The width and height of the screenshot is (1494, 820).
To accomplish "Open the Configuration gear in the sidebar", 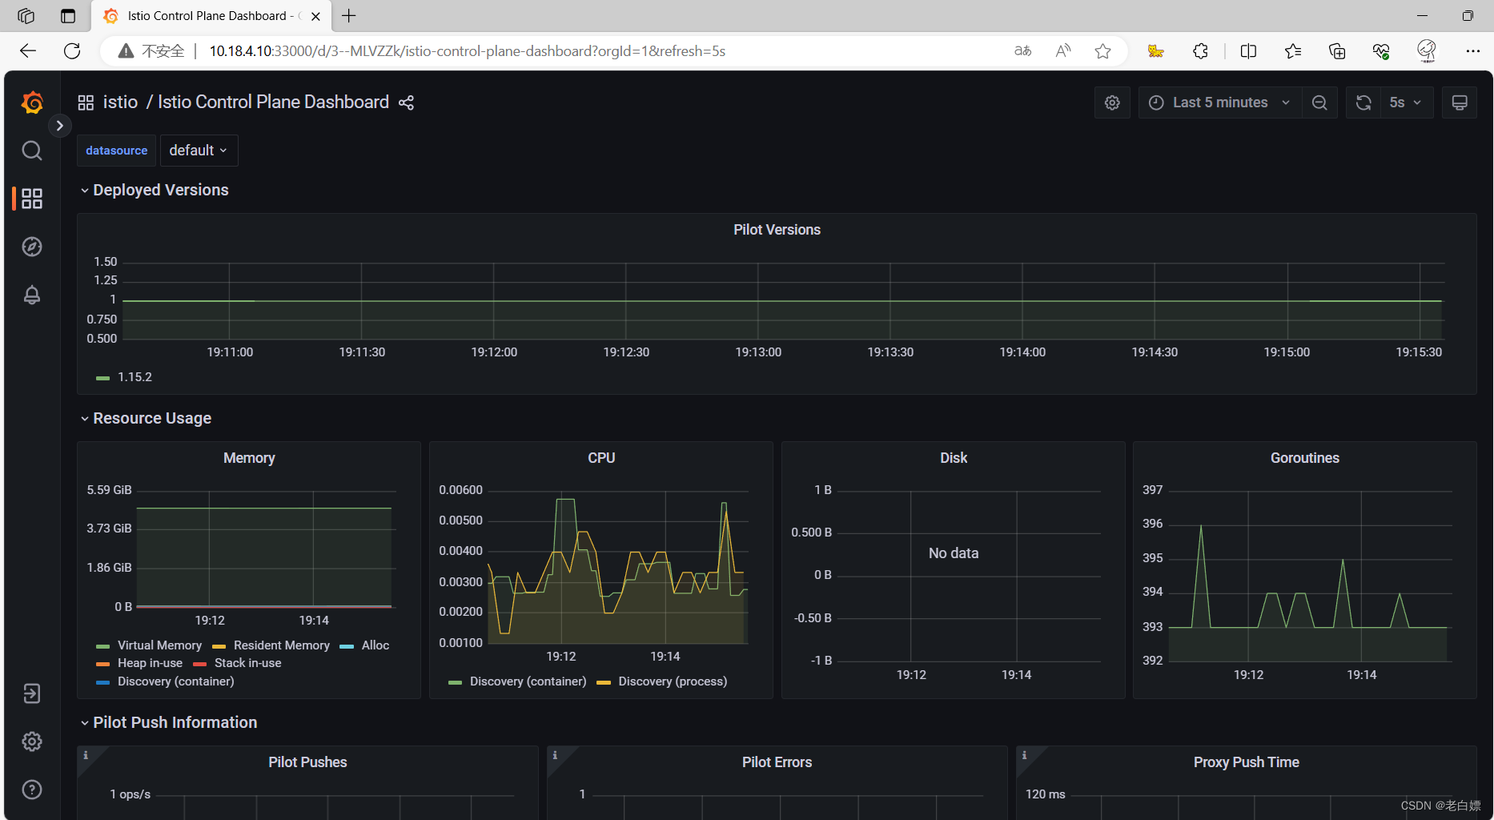I will [32, 742].
